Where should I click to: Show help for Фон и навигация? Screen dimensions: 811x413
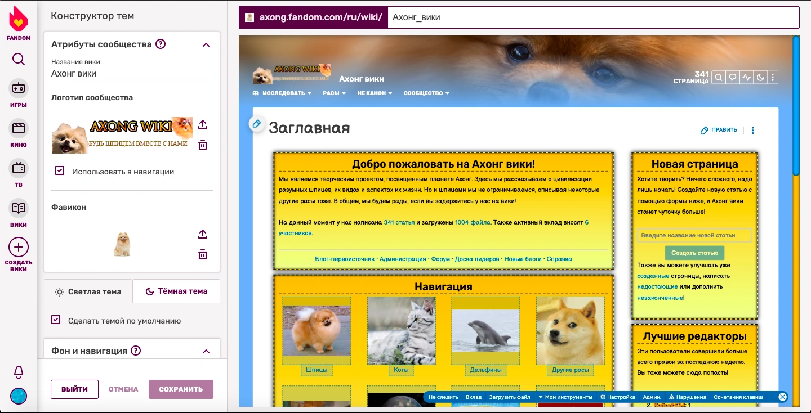click(136, 351)
